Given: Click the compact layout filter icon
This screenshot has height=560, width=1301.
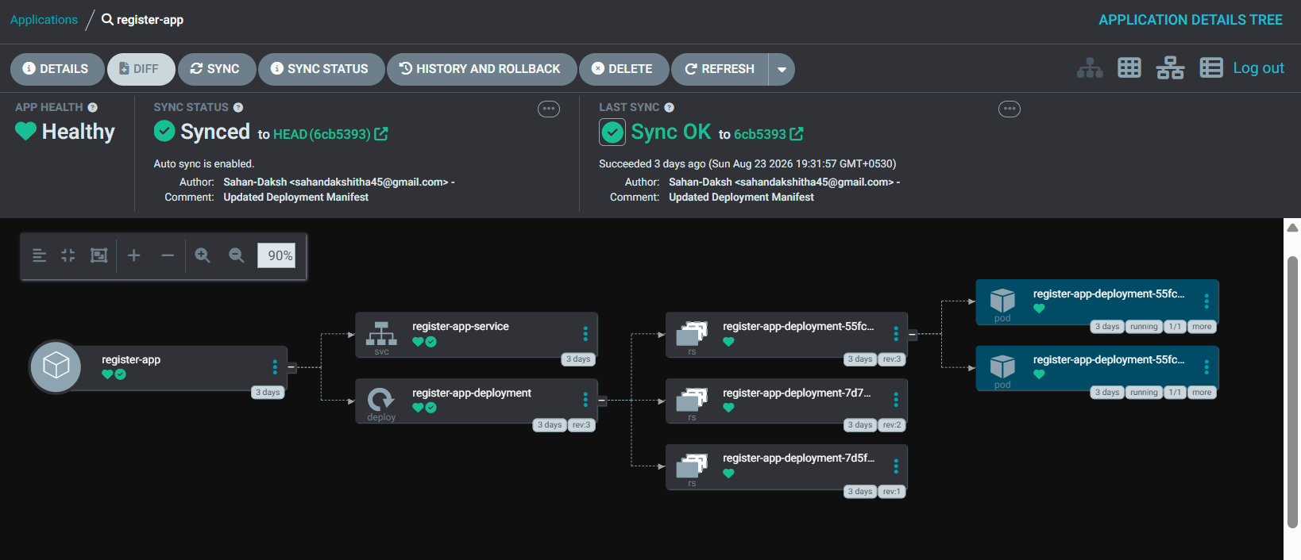Looking at the screenshot, I should [x=39, y=255].
